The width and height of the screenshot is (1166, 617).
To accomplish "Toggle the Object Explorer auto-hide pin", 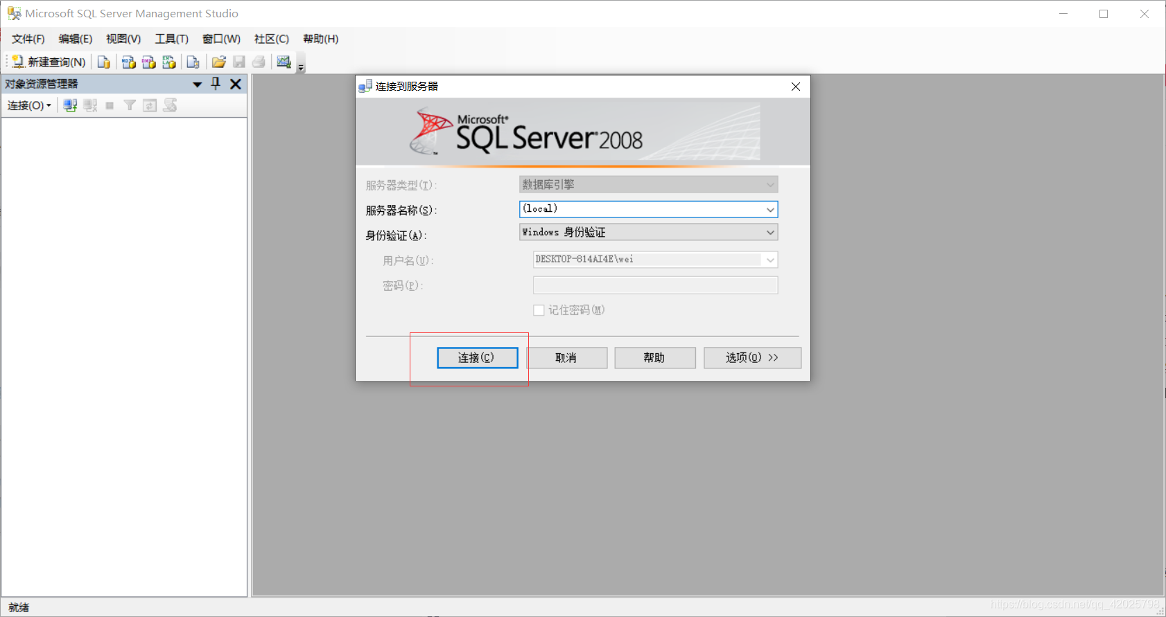I will [x=216, y=84].
